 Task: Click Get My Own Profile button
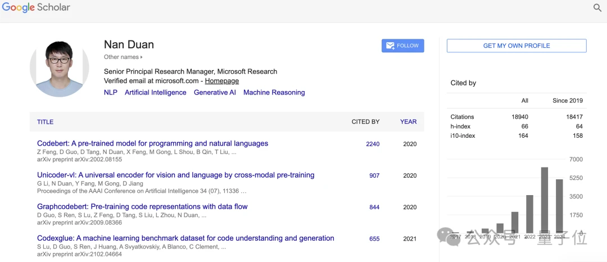pos(517,46)
